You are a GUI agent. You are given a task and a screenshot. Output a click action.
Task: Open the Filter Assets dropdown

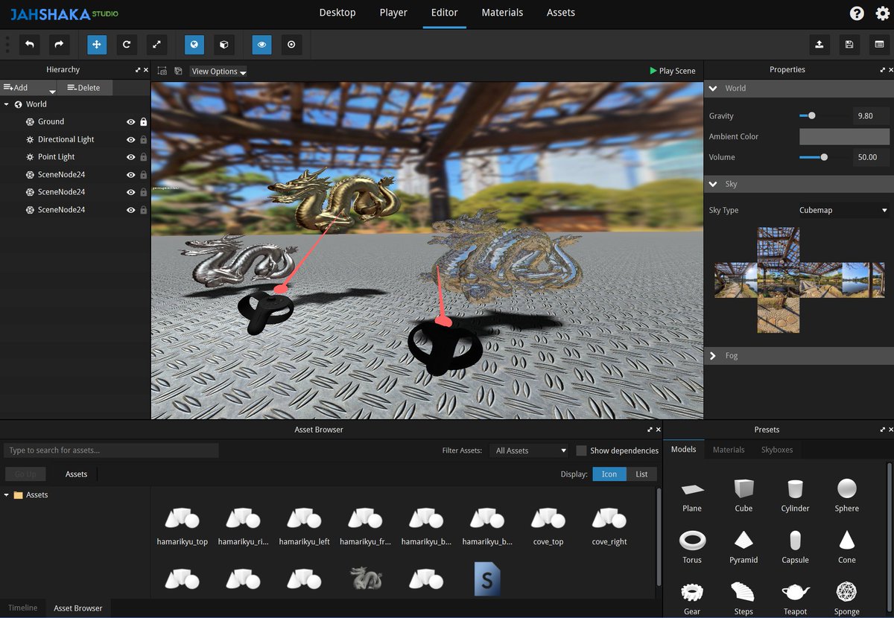(529, 450)
